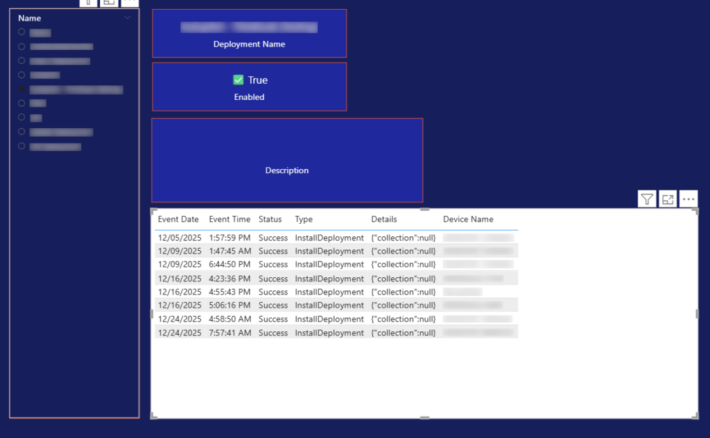Viewport: 710px width, 438px height.
Task: Sort events by the Status column header
Action: click(270, 219)
